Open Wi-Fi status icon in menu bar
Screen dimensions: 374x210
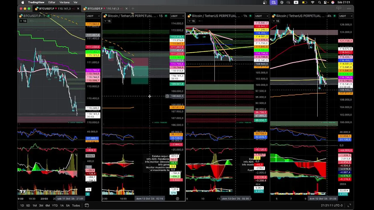click(x=313, y=2)
